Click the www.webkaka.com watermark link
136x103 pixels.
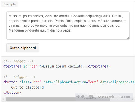coord(115,97)
